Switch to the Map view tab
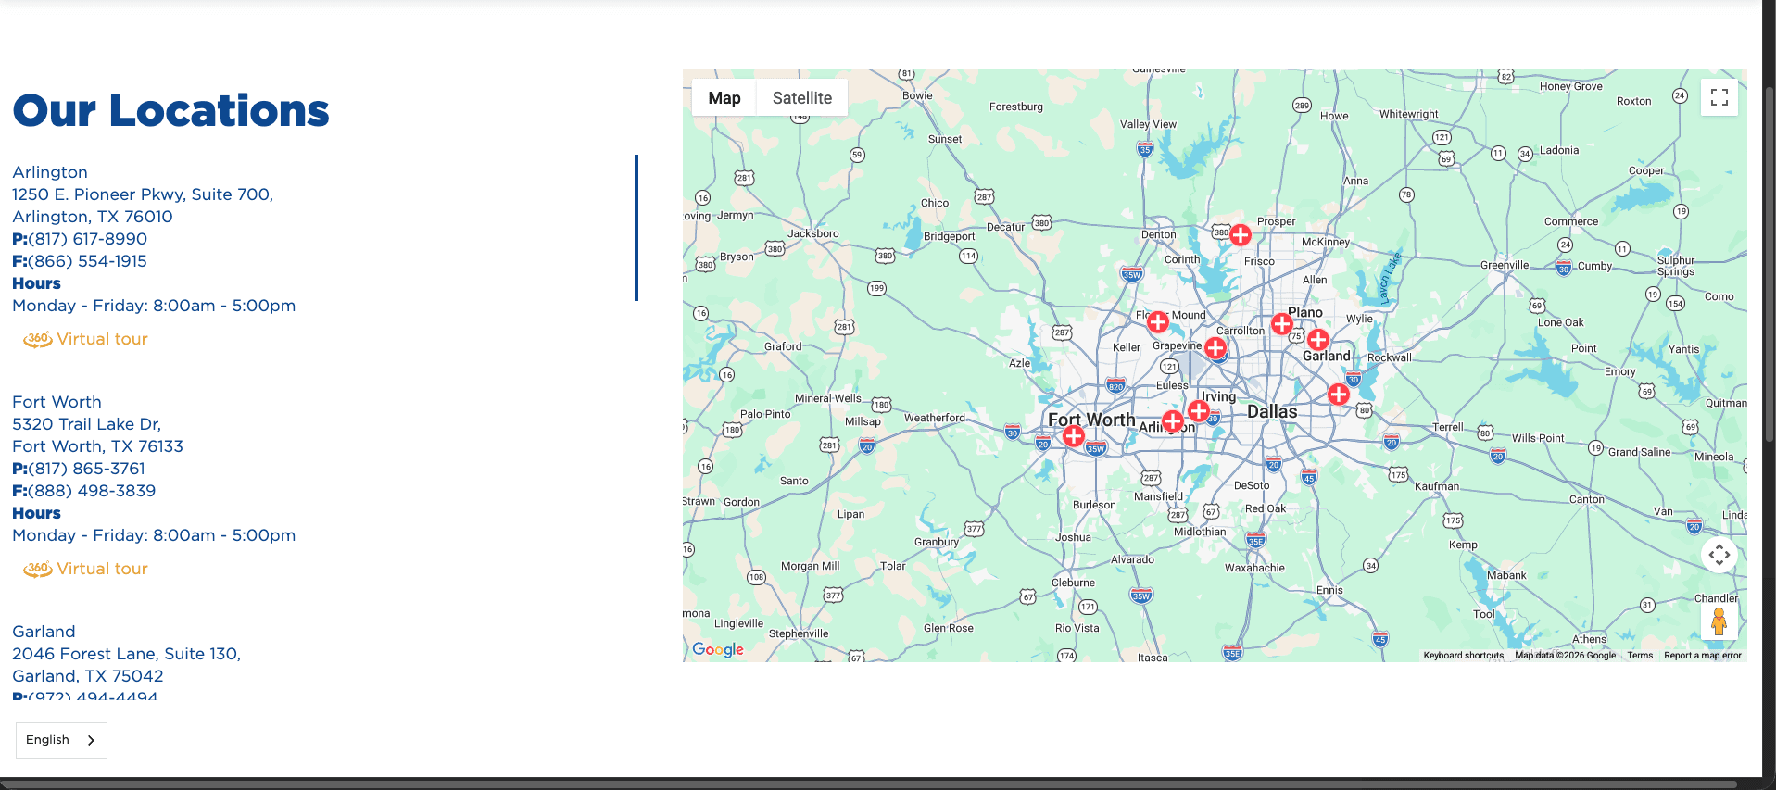 click(x=724, y=98)
